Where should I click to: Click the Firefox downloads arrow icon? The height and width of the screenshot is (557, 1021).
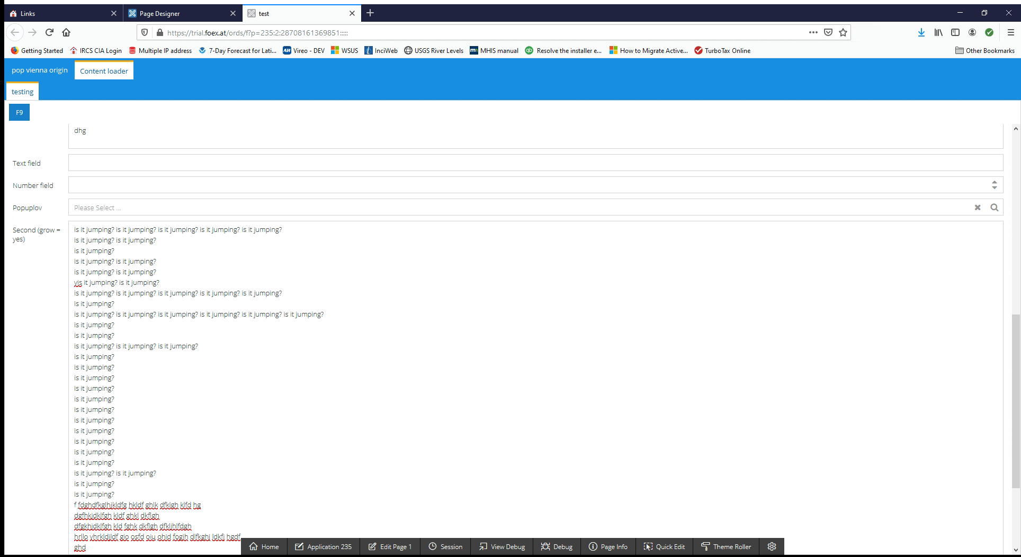(921, 32)
